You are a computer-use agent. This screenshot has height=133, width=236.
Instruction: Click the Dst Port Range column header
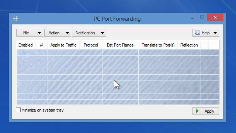click(x=120, y=45)
